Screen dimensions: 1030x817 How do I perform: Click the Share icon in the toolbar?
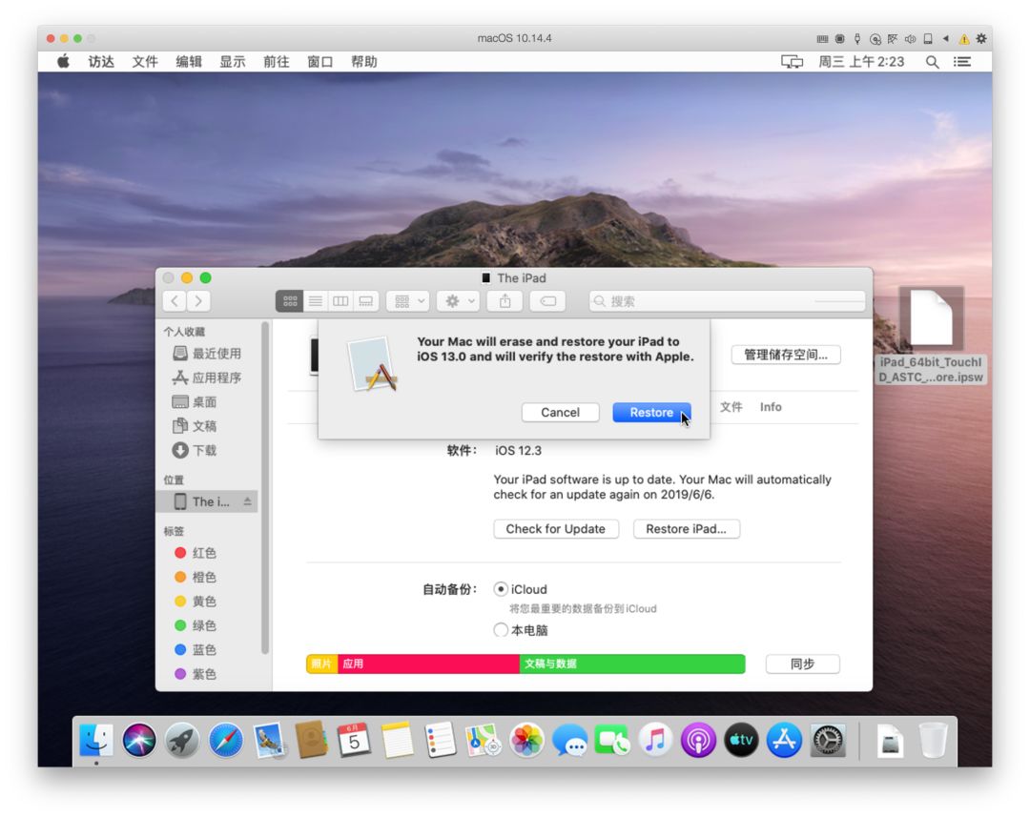click(505, 300)
